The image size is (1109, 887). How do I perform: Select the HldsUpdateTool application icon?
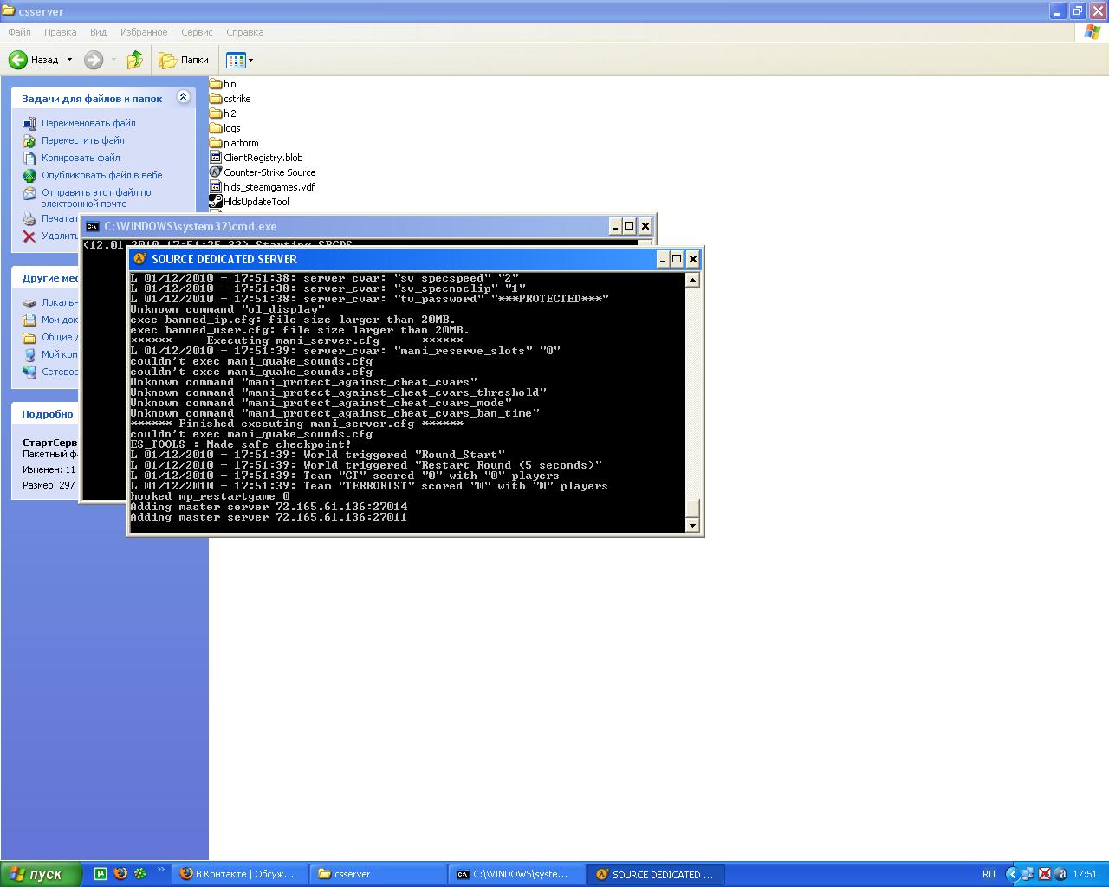216,202
